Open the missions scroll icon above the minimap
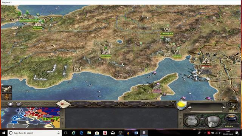This screenshot has width=242, height=136. [x=6, y=89]
